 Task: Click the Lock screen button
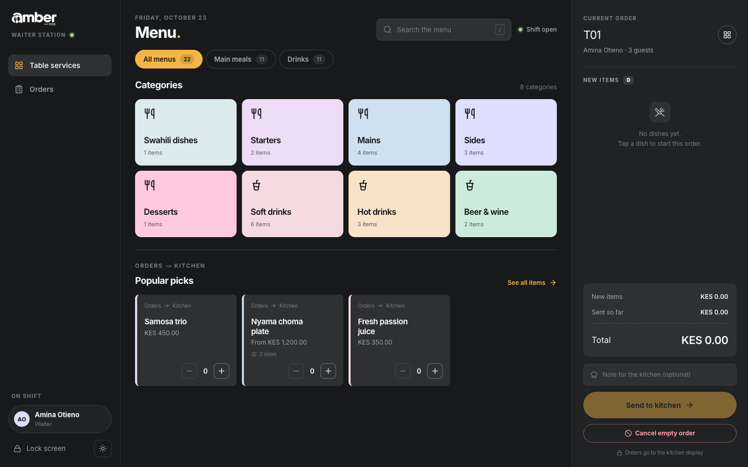50,449
